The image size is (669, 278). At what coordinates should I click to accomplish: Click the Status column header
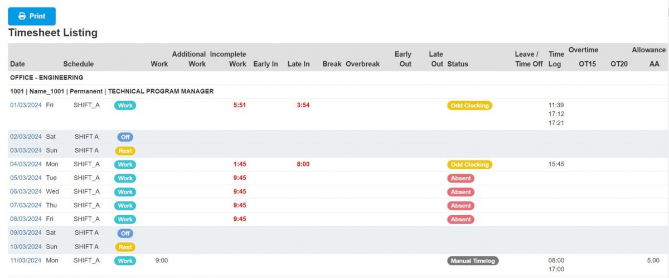click(x=458, y=64)
